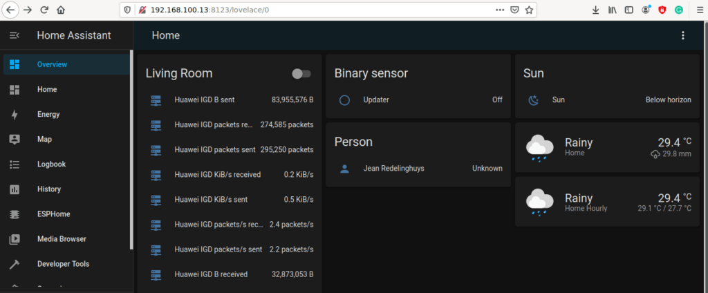
Task: Click the browser address bar URL
Action: click(209, 10)
